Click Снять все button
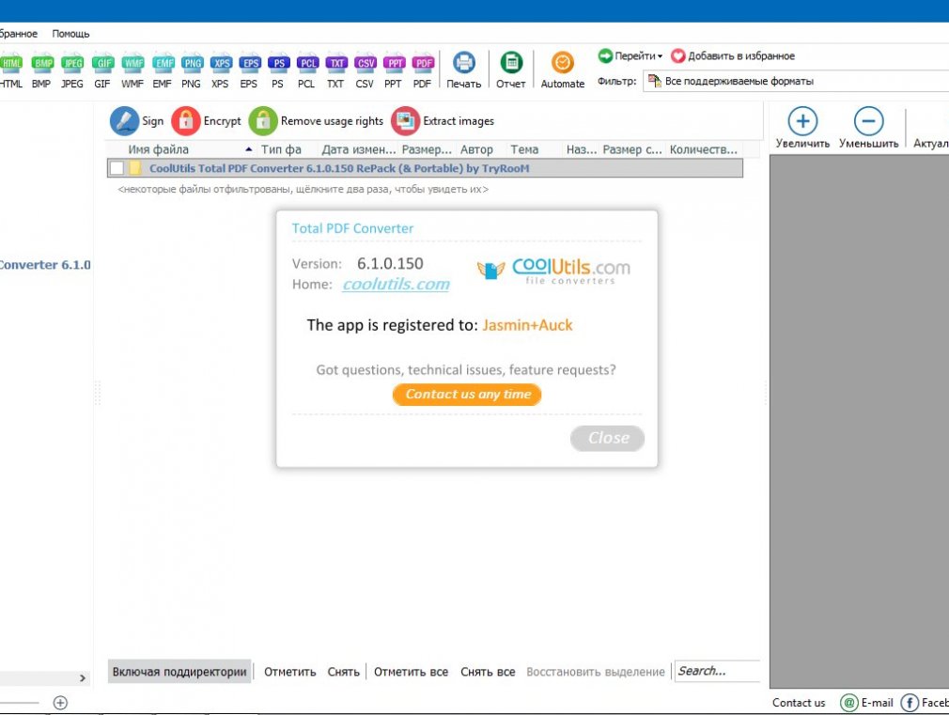949x715 pixels. pyautogui.click(x=488, y=672)
